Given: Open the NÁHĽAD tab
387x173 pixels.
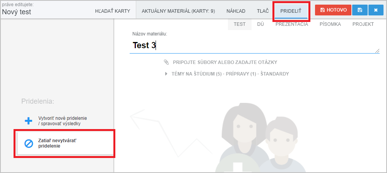Looking at the screenshot, I should [x=236, y=11].
